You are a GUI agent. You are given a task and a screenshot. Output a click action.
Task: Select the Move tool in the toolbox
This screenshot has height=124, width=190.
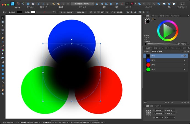pyautogui.click(x=3, y=18)
